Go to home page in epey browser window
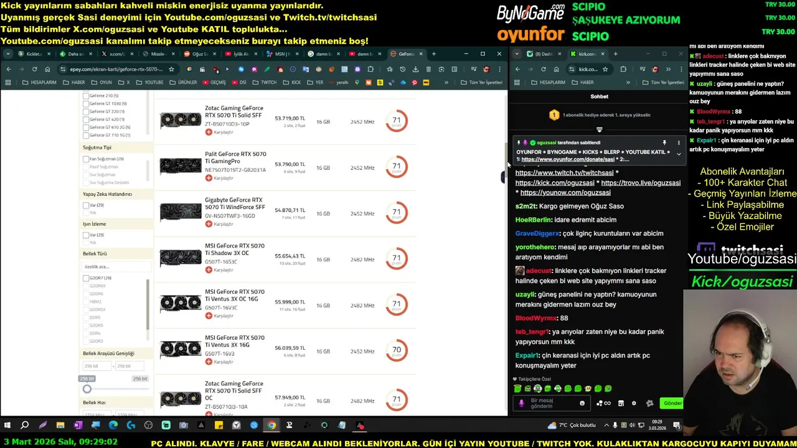The image size is (797, 448). [x=47, y=69]
